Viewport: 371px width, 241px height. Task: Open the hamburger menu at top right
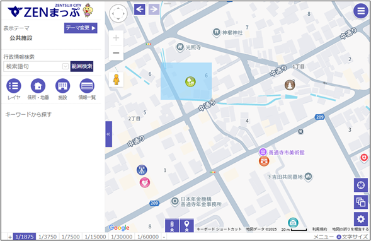tap(360, 11)
